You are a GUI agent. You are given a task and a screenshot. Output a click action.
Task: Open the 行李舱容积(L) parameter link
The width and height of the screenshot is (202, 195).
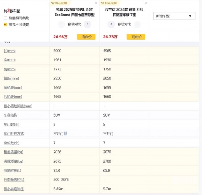pos(14,180)
